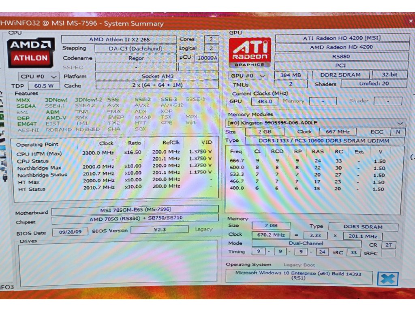Click the Regor codename field

[135, 58]
